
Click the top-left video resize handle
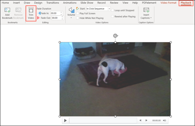click(x=60, y=42)
